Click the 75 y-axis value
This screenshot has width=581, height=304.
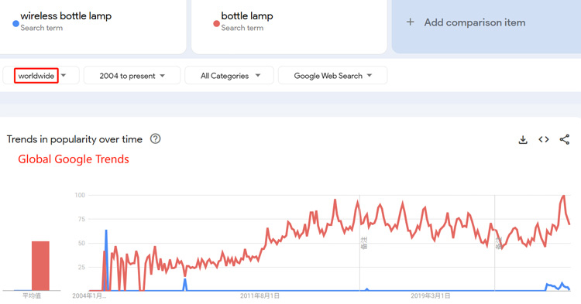coord(81,219)
